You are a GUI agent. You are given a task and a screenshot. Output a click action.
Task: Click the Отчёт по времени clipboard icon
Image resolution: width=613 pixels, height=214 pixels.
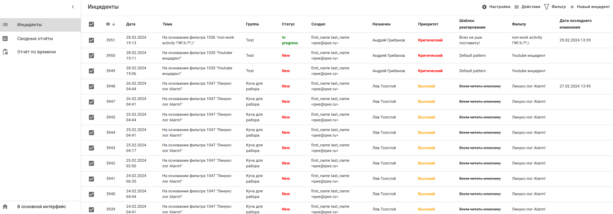pos(5,52)
